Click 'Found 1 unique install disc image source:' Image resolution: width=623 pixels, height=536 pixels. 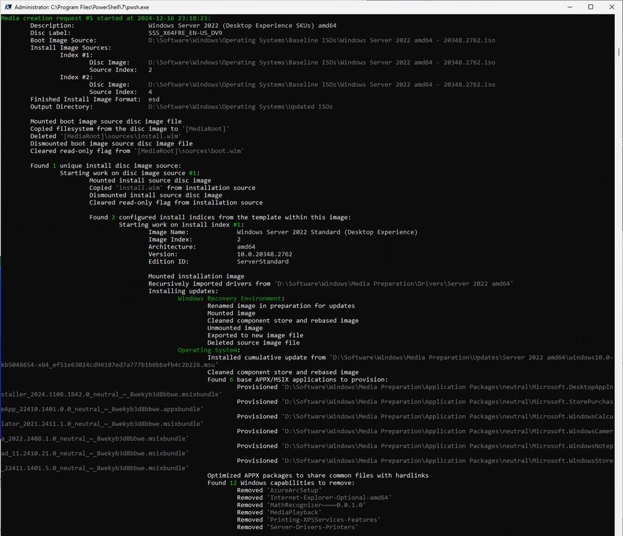click(106, 166)
